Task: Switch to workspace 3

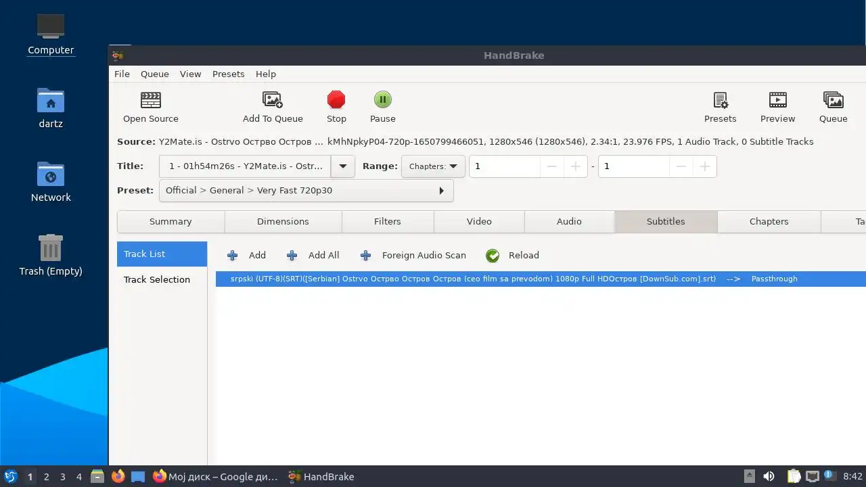Action: [x=62, y=476]
